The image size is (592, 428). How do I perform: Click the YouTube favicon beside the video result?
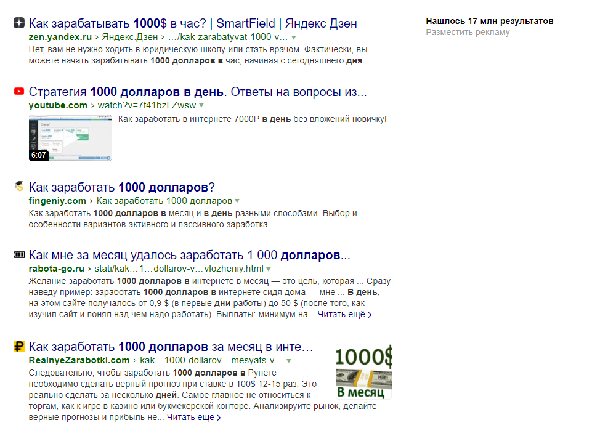[19, 91]
